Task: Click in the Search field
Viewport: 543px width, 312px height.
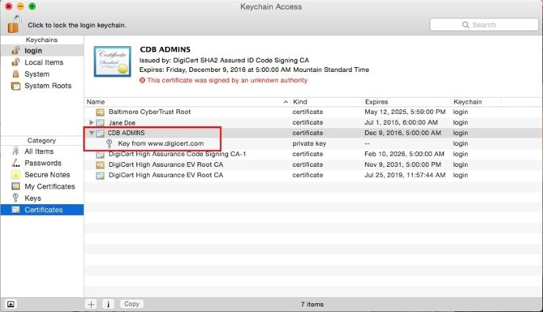Action: 483,25
